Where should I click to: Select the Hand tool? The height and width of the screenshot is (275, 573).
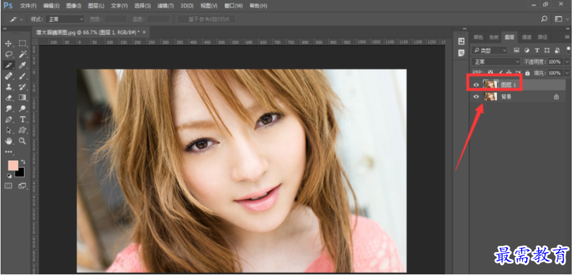[9, 141]
